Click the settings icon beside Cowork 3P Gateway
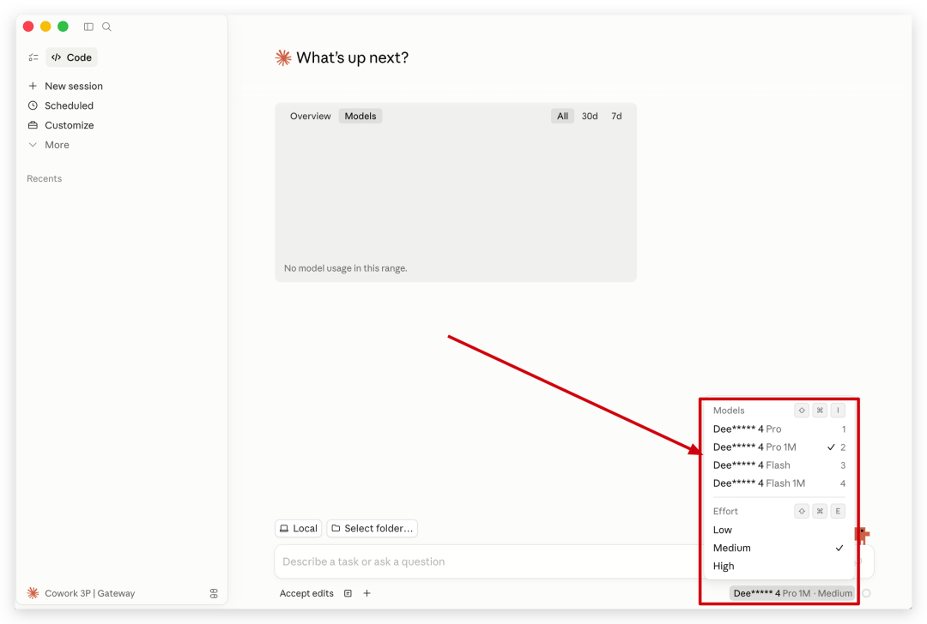This screenshot has height=624, width=927. click(x=214, y=593)
